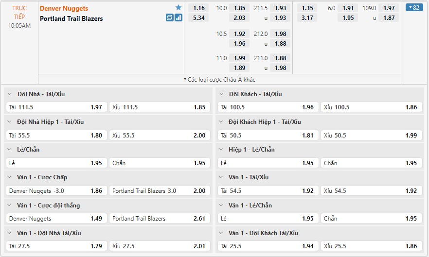Viewport: 429px width, 257px height.
Task: Collapse the 'Đội Nhà - Tài/Xỉu' section
Action: [x=11, y=94]
